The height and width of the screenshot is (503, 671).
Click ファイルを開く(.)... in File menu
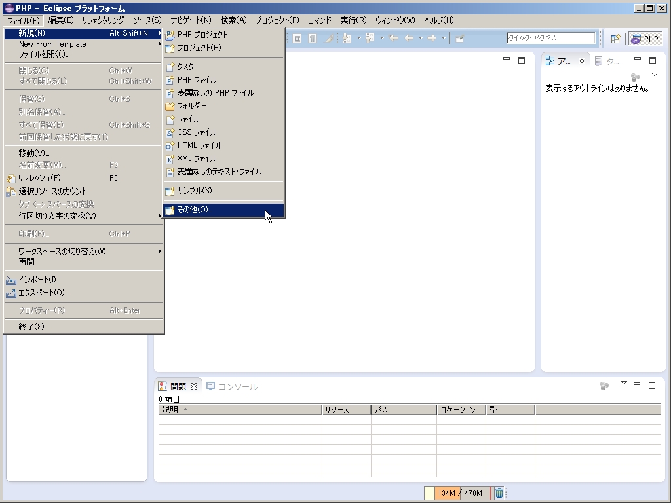tap(83, 54)
